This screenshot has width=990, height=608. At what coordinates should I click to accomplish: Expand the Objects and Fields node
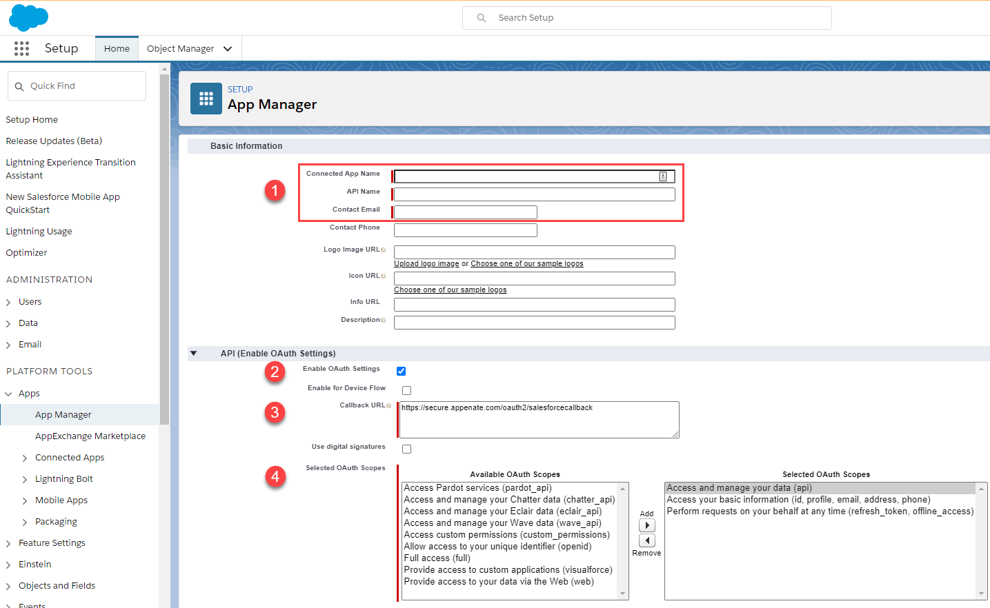(x=8, y=586)
